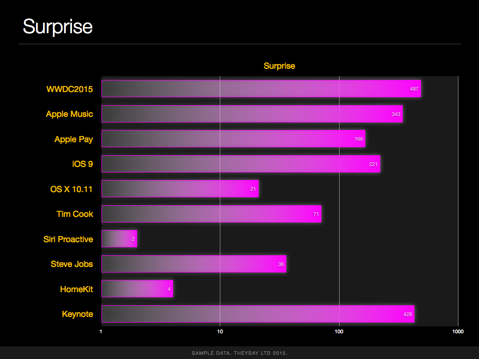Select the 'OS X 10.11' category label
Viewport: 479px width, 359px height.
click(71, 189)
